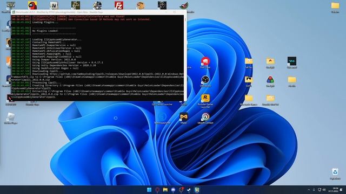Open the SCP logo desktop shortcut
Viewport: 346px width, 194px height.
(162, 5)
